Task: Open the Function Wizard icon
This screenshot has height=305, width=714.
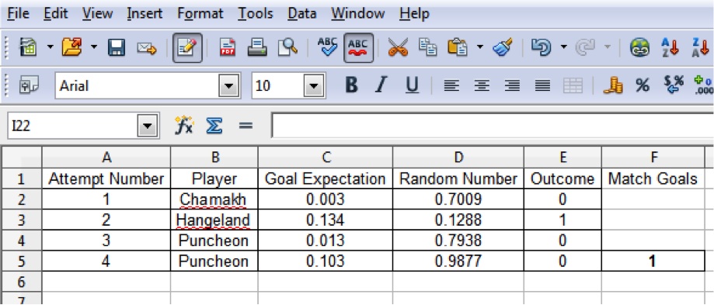Action: click(184, 125)
